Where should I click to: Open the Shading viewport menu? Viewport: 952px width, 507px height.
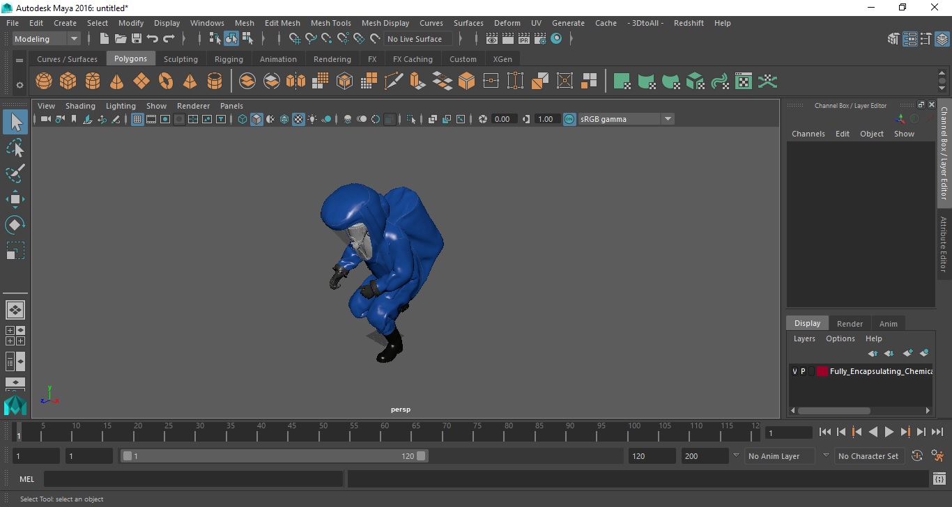[x=80, y=106]
